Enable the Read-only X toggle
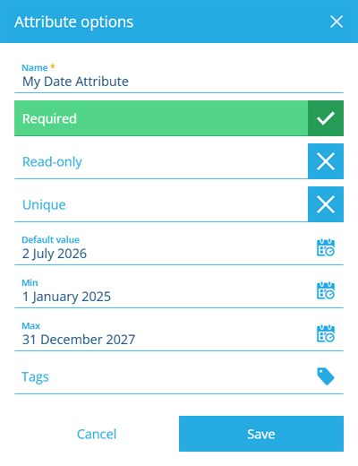358x466 pixels. [326, 161]
